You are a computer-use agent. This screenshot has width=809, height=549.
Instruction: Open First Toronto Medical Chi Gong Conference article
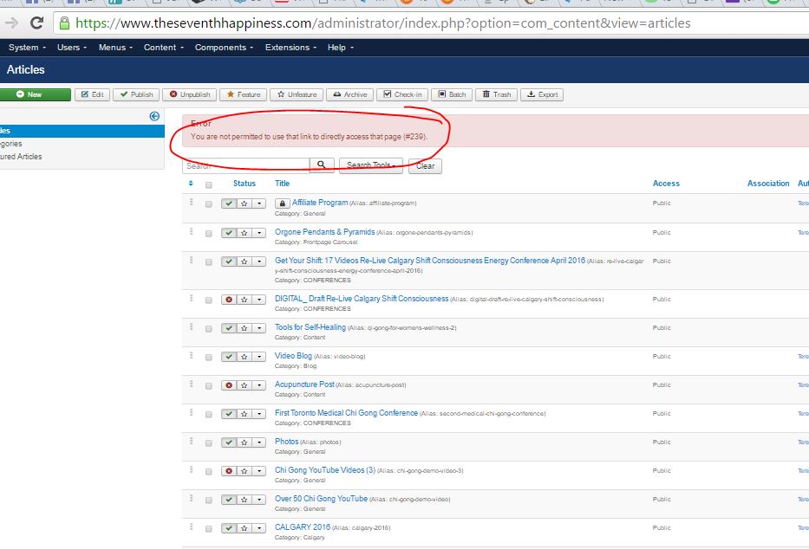tap(346, 413)
